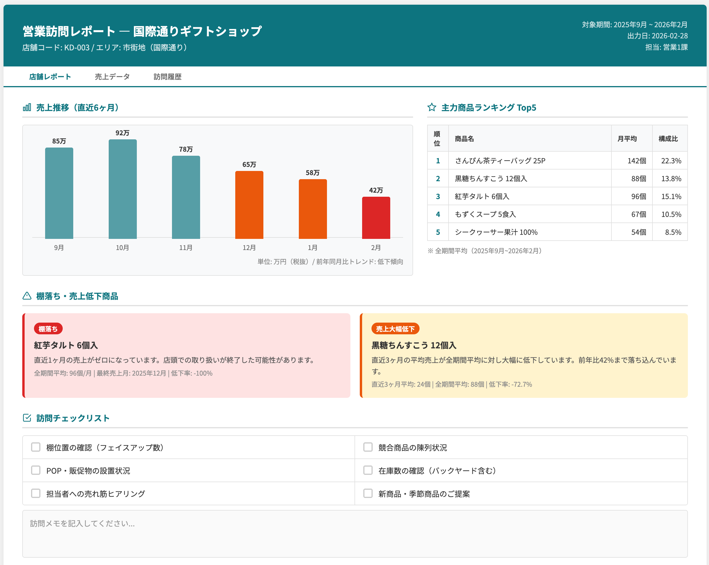Switch to the 売上データ tab

tap(112, 77)
